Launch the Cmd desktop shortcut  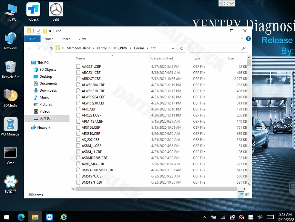(11, 156)
